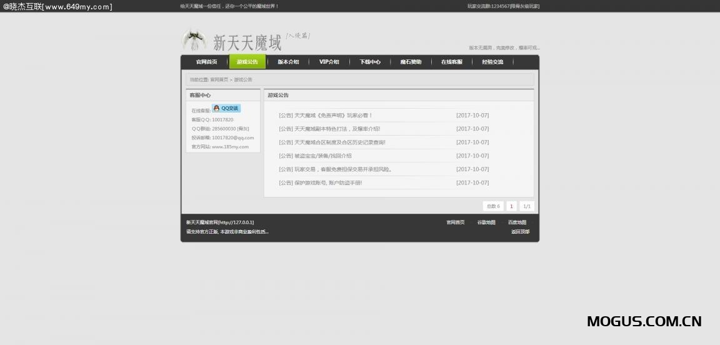Open the 官网首页 nav tab

click(x=206, y=62)
